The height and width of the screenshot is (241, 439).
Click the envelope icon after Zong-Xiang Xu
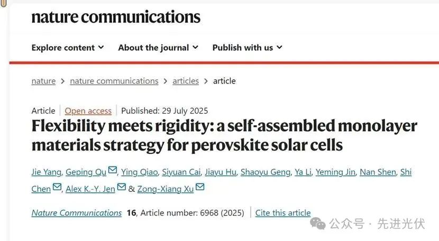point(200,187)
